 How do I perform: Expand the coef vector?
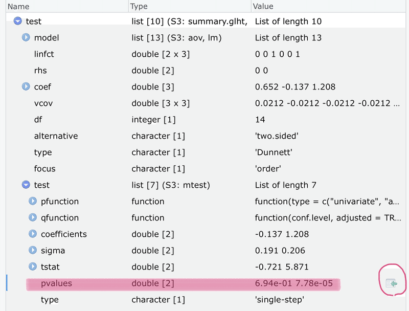point(26,86)
